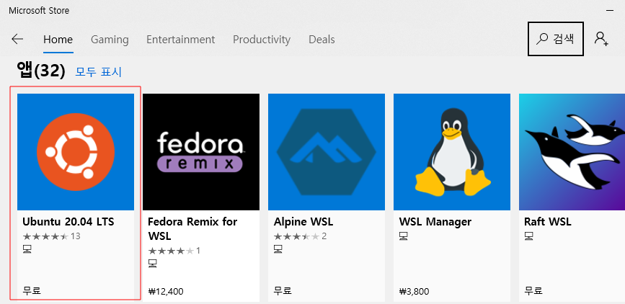Click the WSL Manager title

point(435,222)
